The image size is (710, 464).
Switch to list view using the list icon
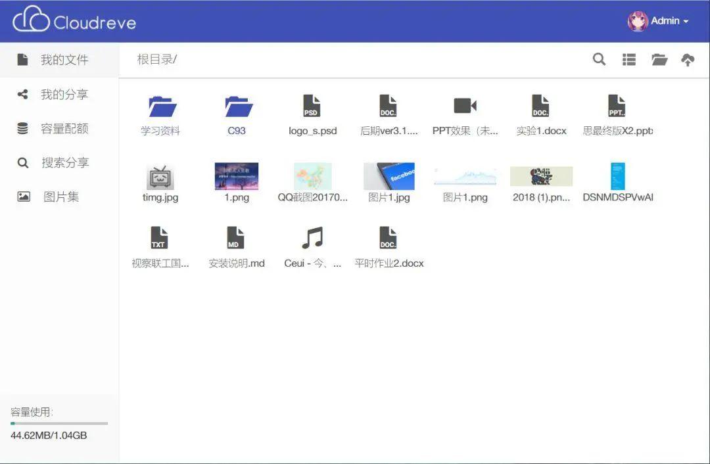(x=628, y=59)
